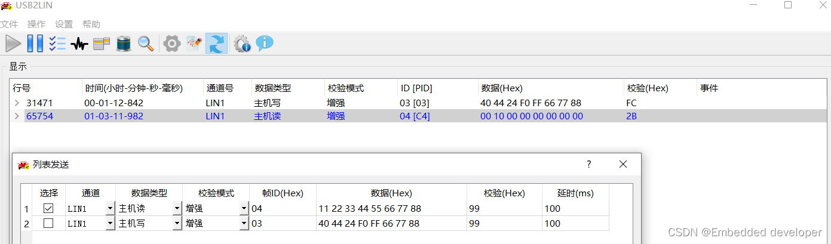Select timestamp 00-01-12-842
The height and width of the screenshot is (244, 831).
pyautogui.click(x=114, y=103)
